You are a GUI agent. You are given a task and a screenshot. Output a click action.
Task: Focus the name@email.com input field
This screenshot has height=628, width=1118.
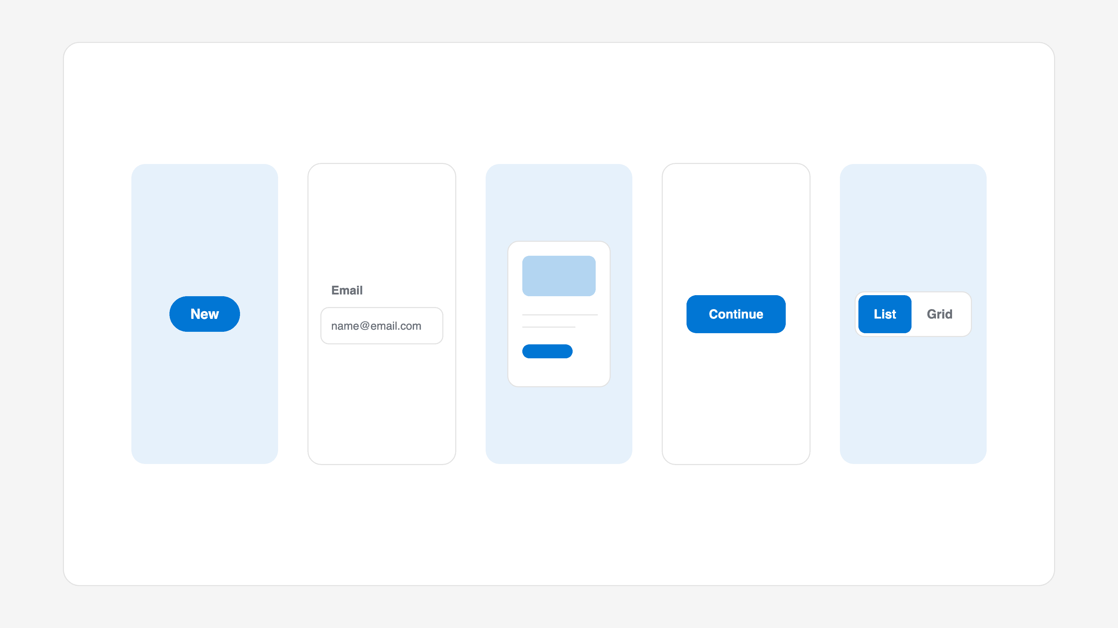pos(382,326)
